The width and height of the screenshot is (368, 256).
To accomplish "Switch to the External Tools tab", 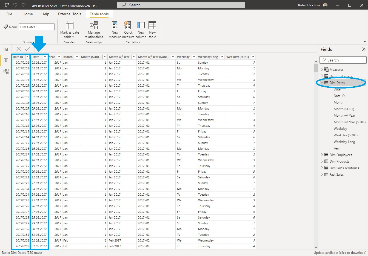I will (69, 14).
